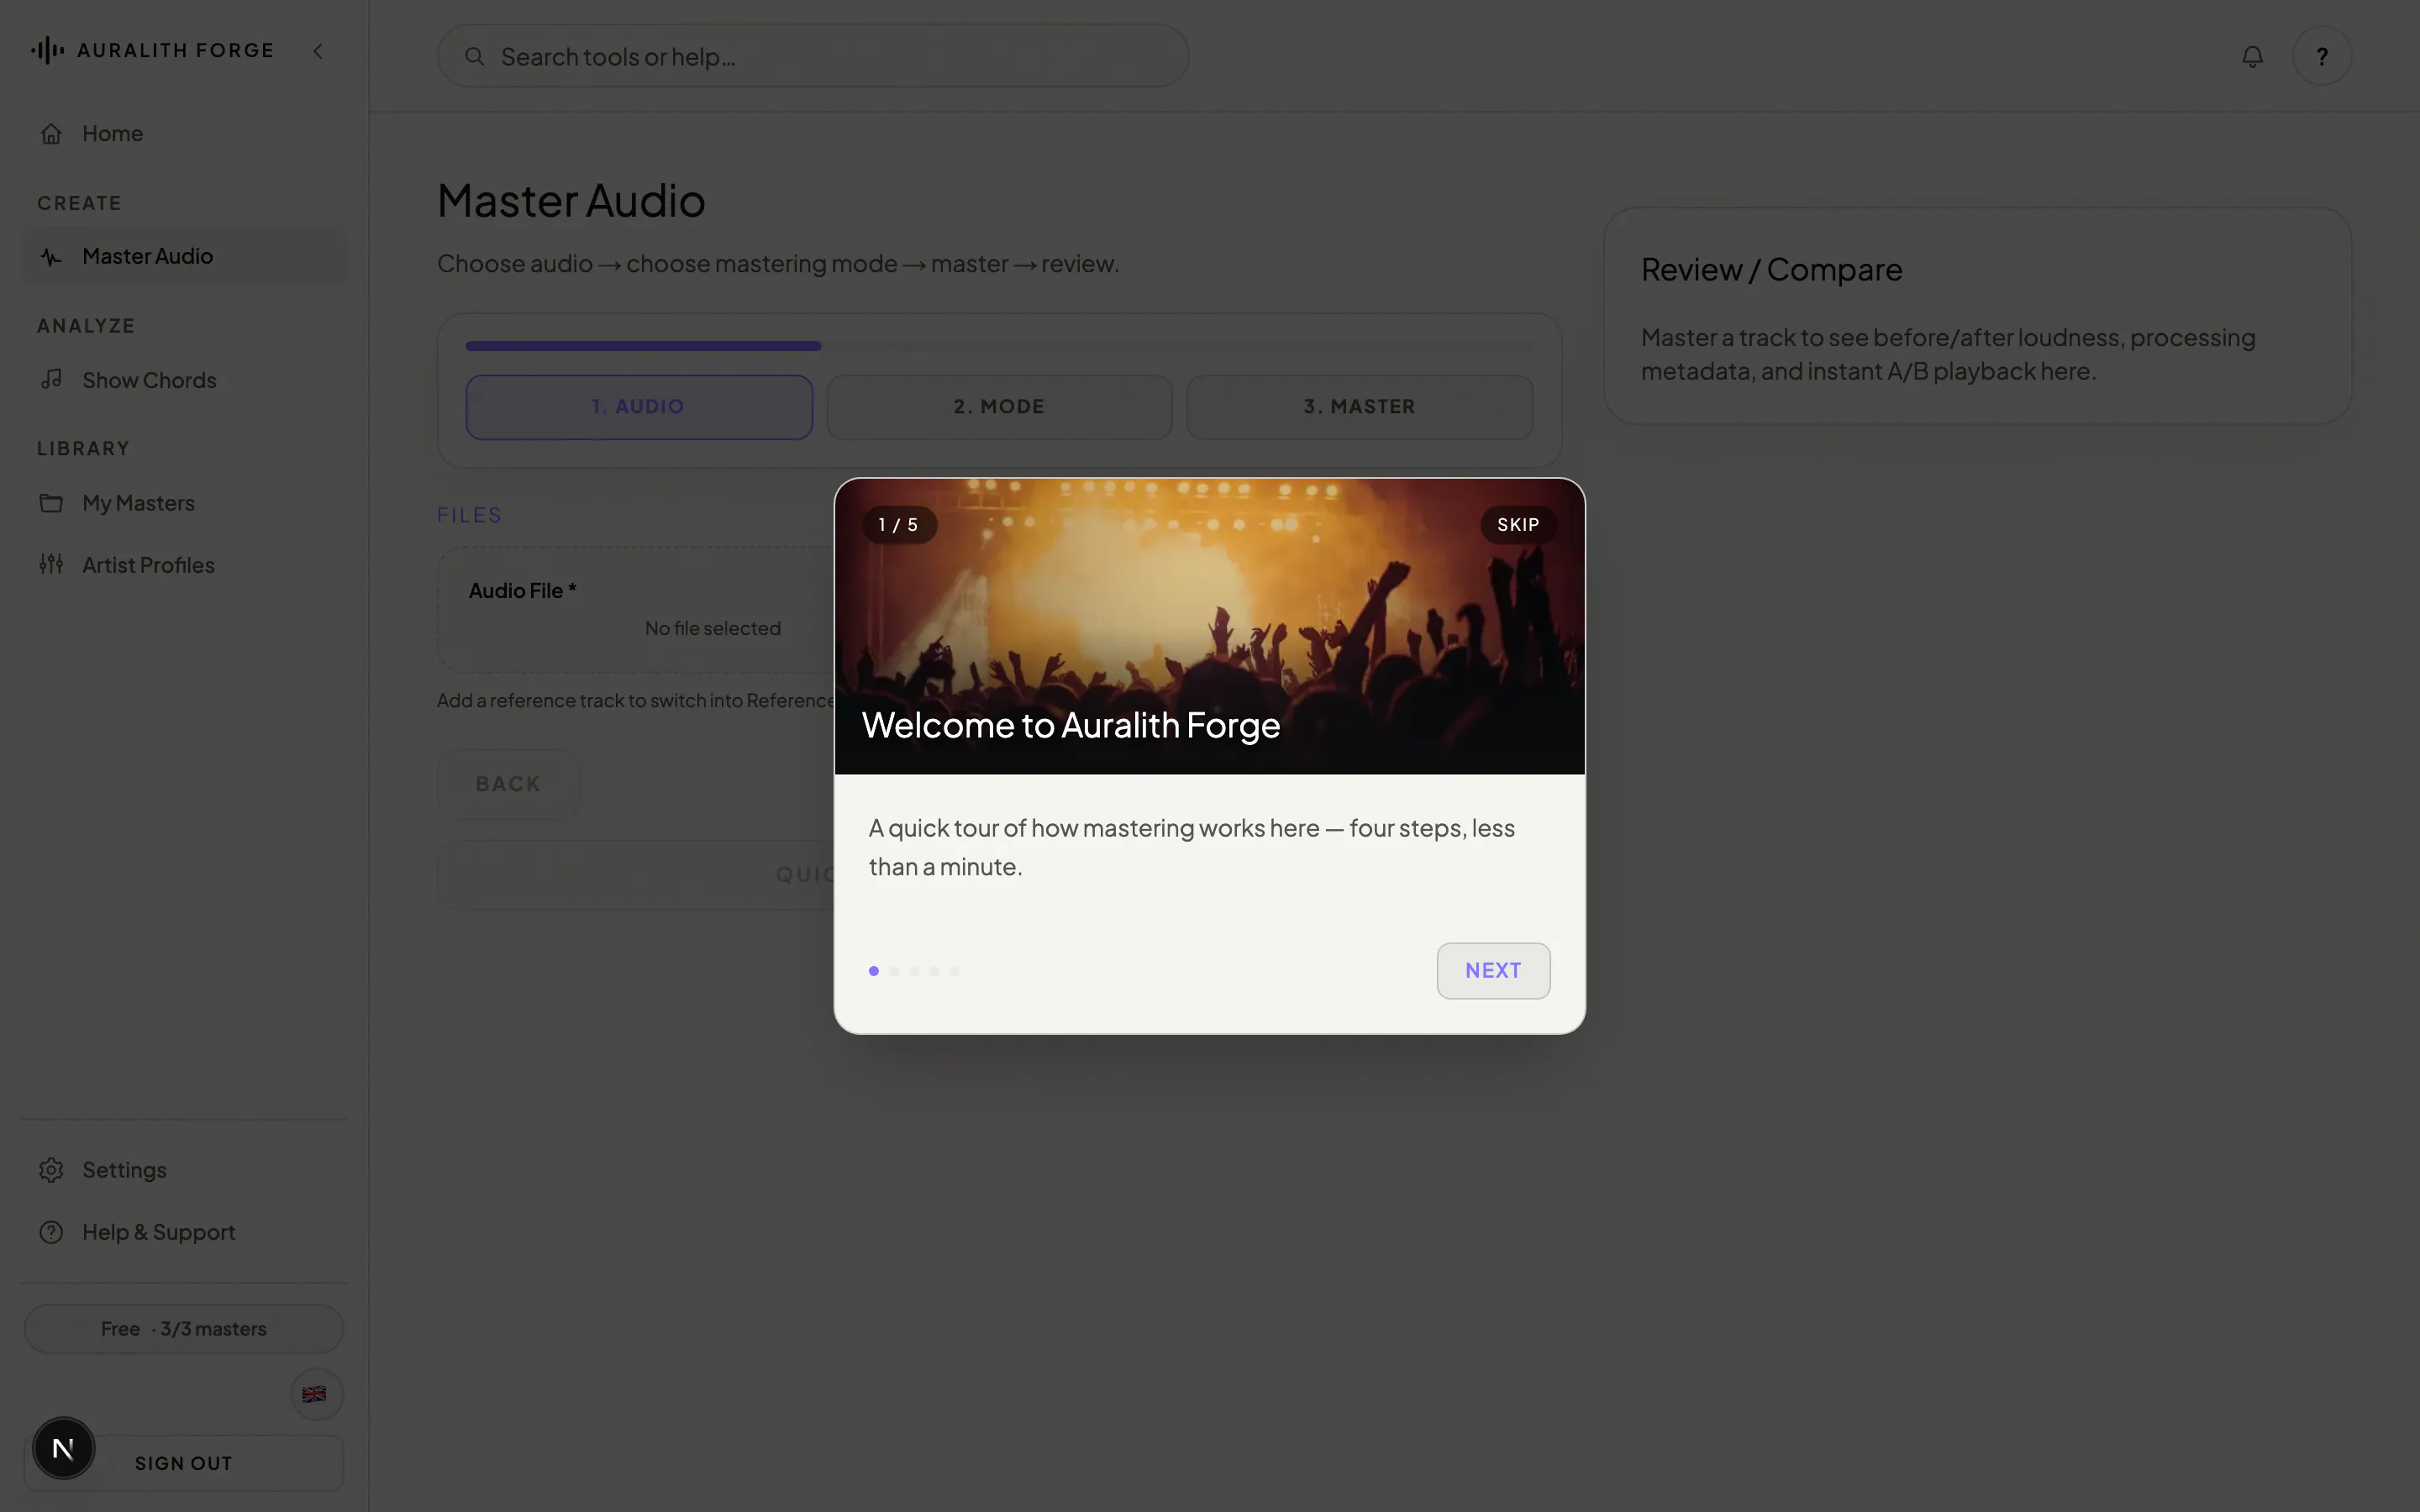Click the Back button

[508, 784]
